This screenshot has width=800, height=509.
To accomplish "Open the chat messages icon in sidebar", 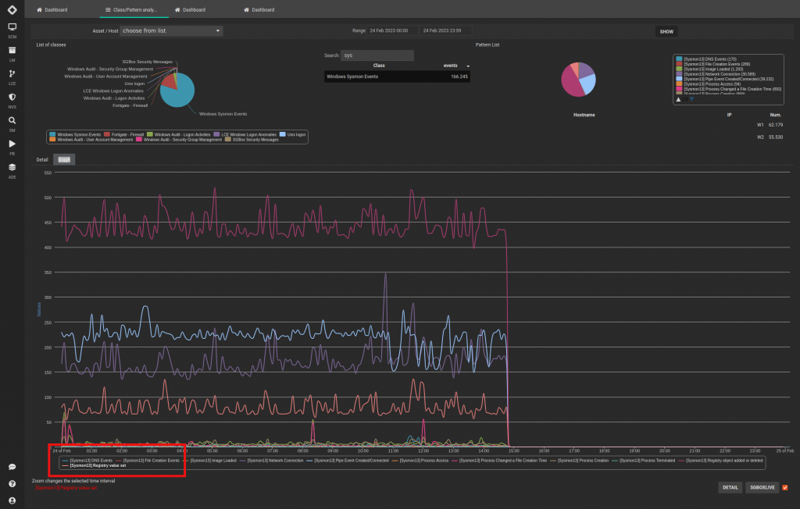I will click(x=12, y=467).
